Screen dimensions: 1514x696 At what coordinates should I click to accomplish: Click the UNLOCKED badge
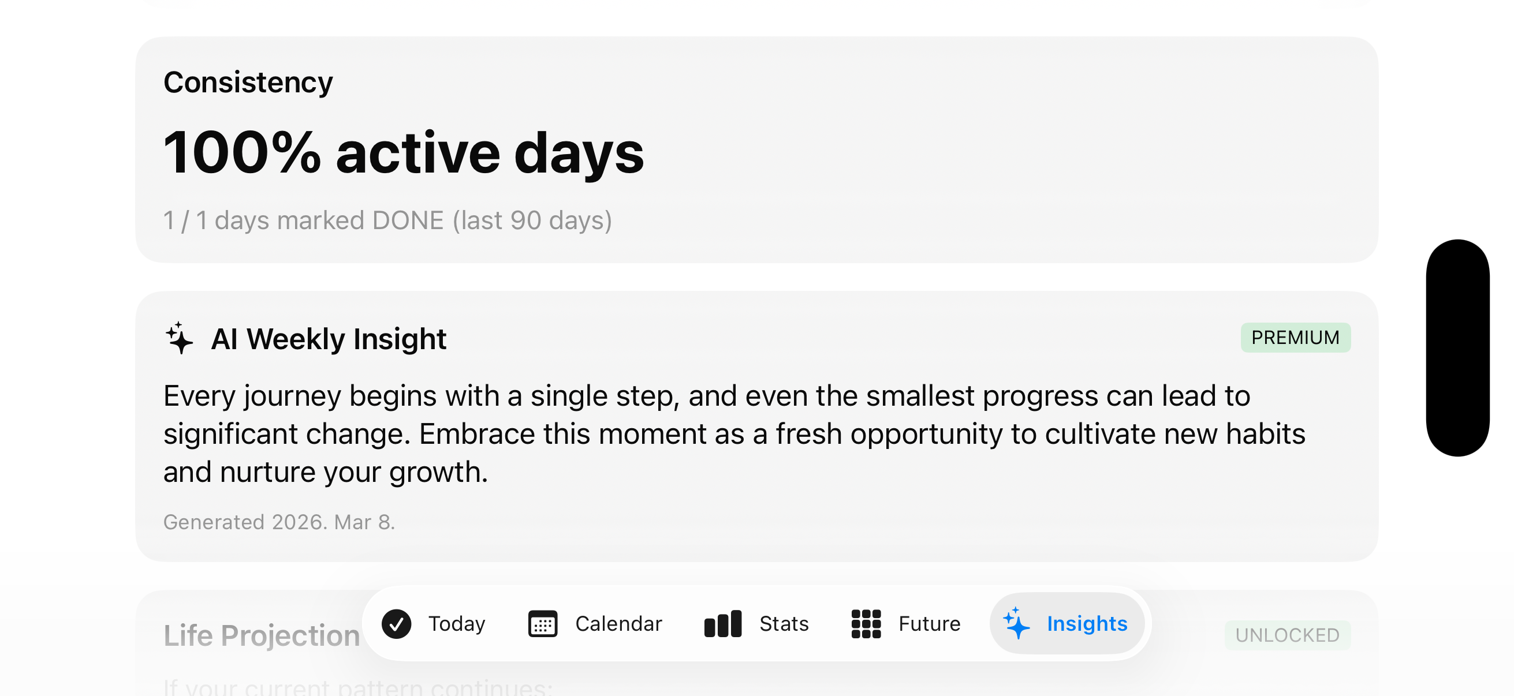point(1287,635)
